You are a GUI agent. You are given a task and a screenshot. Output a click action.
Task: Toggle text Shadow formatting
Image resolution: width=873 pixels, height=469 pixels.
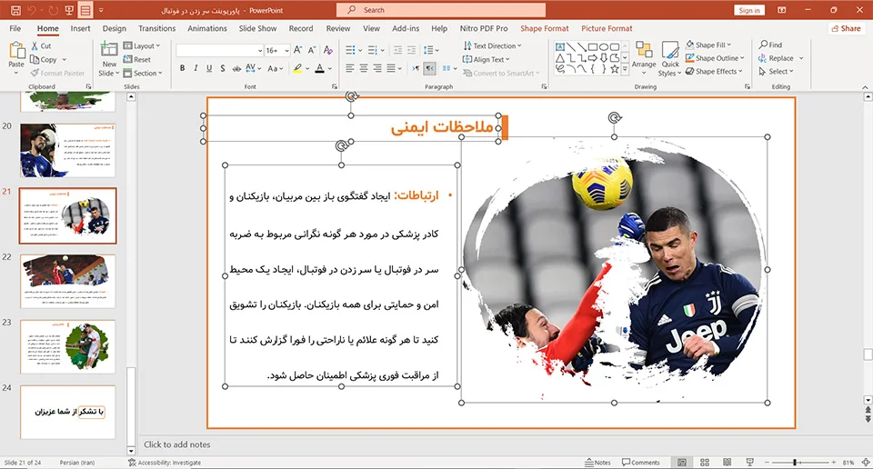222,68
